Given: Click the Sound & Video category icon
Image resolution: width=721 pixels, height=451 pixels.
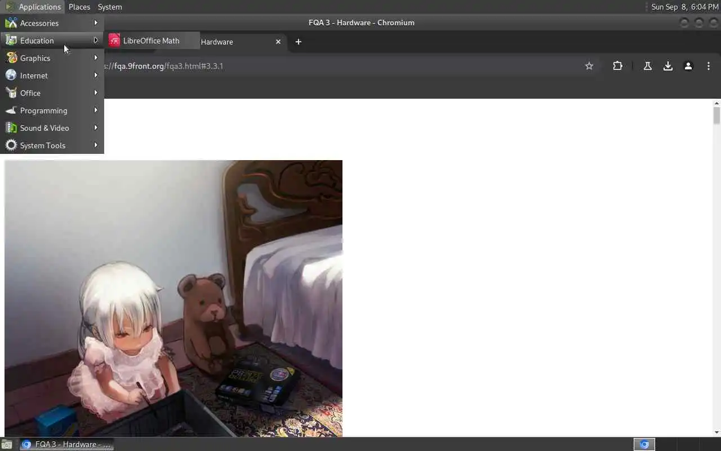Looking at the screenshot, I should coord(11,128).
